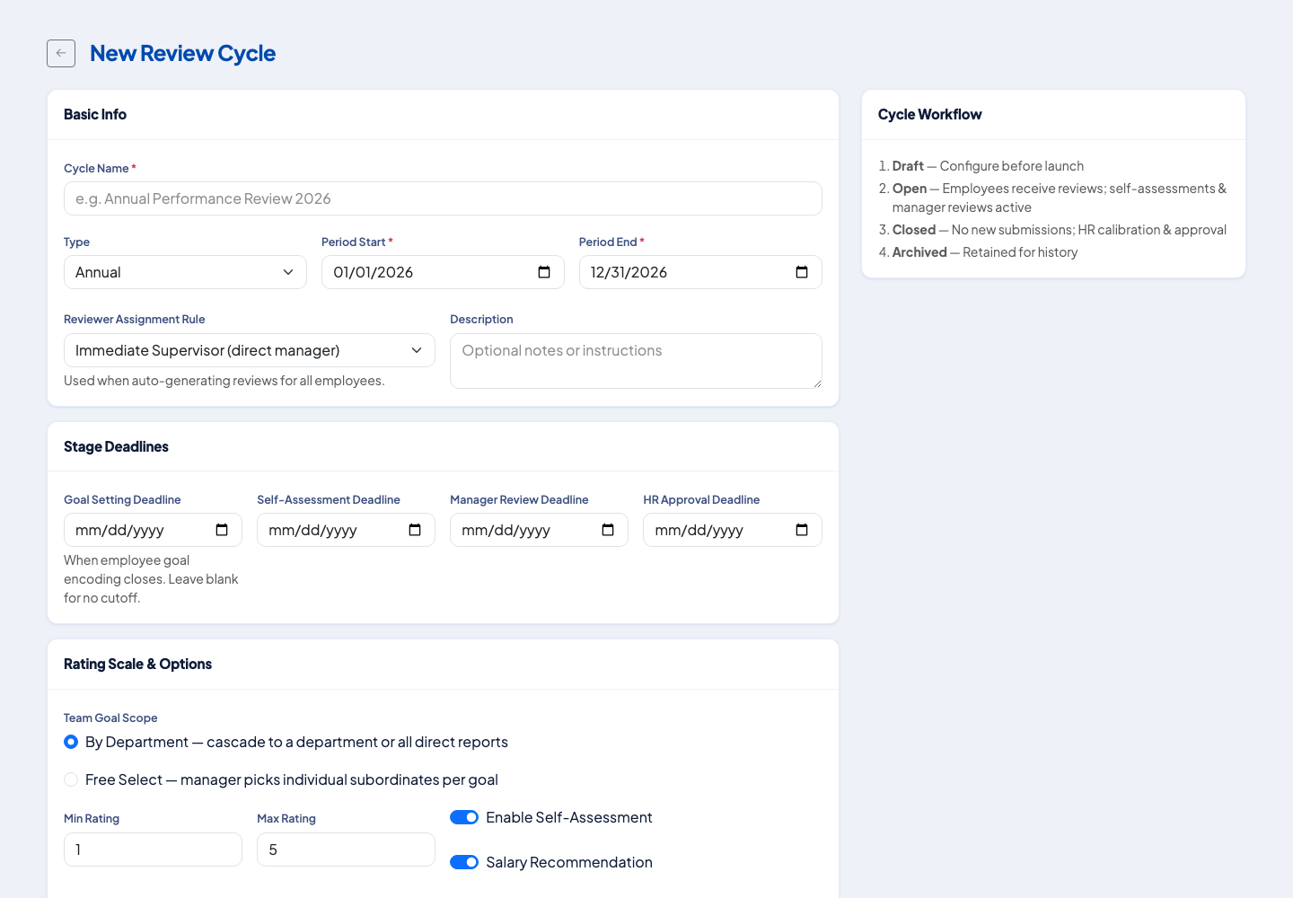Click the Basic Info section title
Image resolution: width=1293 pixels, height=898 pixels.
[95, 114]
